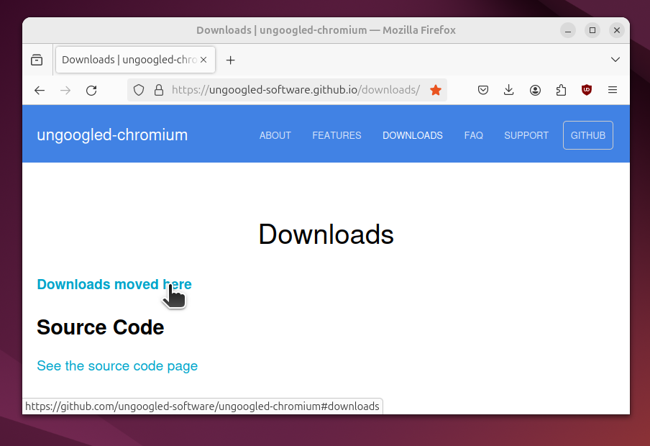The image size is (650, 446).
Task: Open the DOWNLOADS nav item
Action: point(413,135)
